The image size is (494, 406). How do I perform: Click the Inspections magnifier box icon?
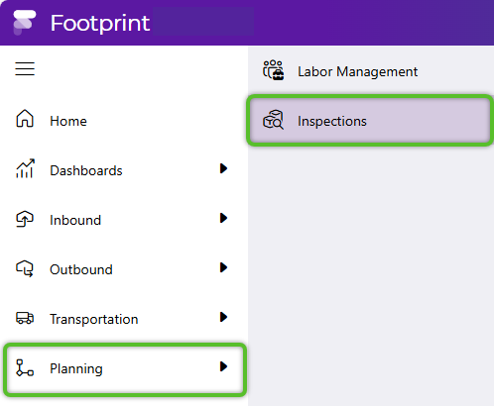coord(273,120)
